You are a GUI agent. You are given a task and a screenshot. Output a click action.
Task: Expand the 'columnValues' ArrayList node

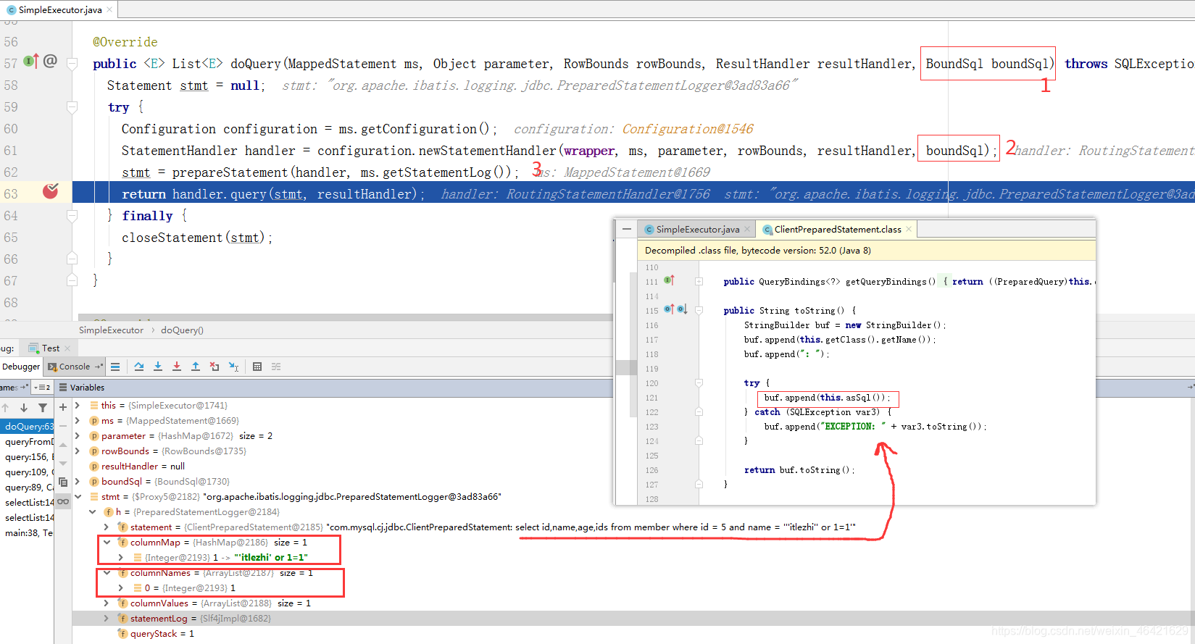[x=107, y=603]
